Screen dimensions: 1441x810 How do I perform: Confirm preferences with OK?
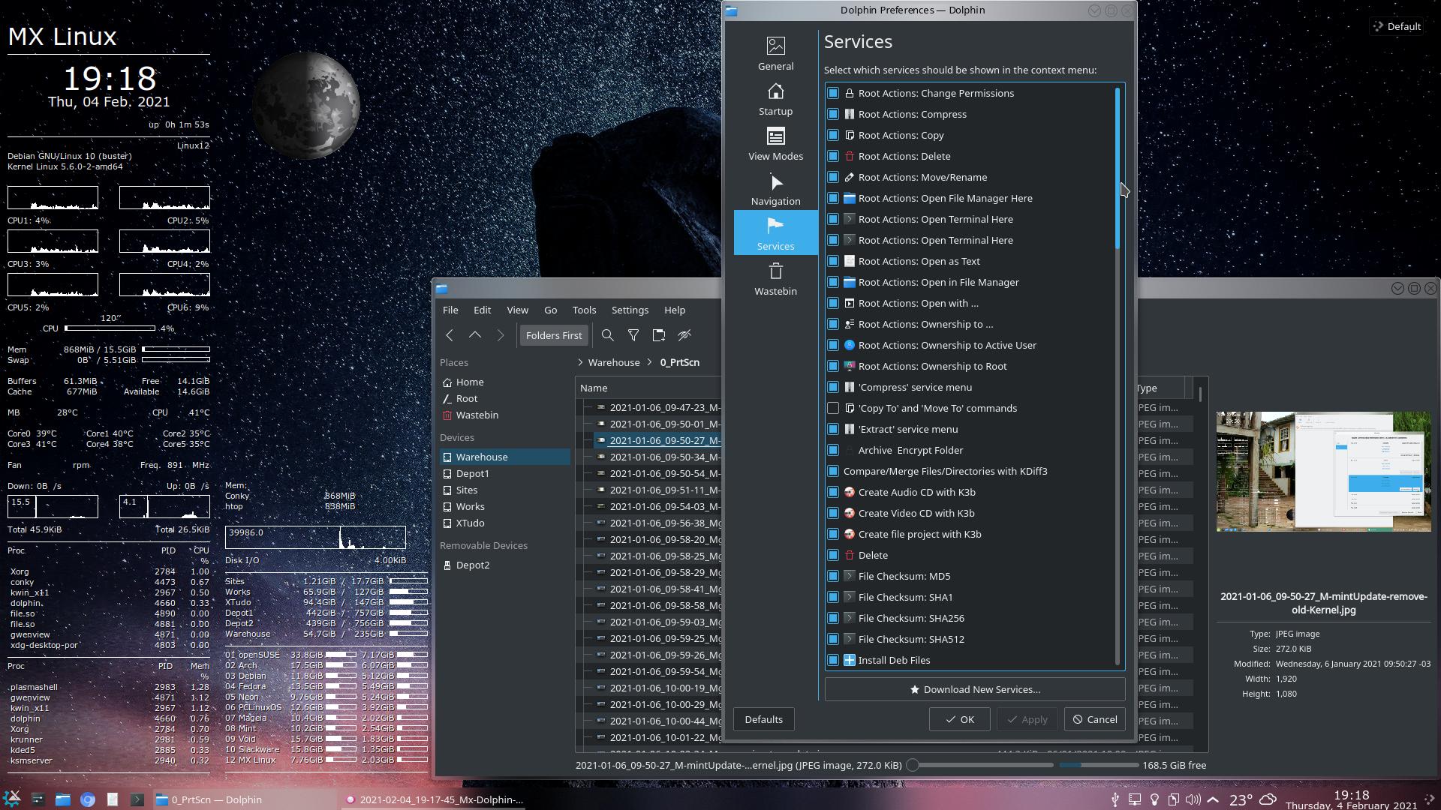pos(959,719)
